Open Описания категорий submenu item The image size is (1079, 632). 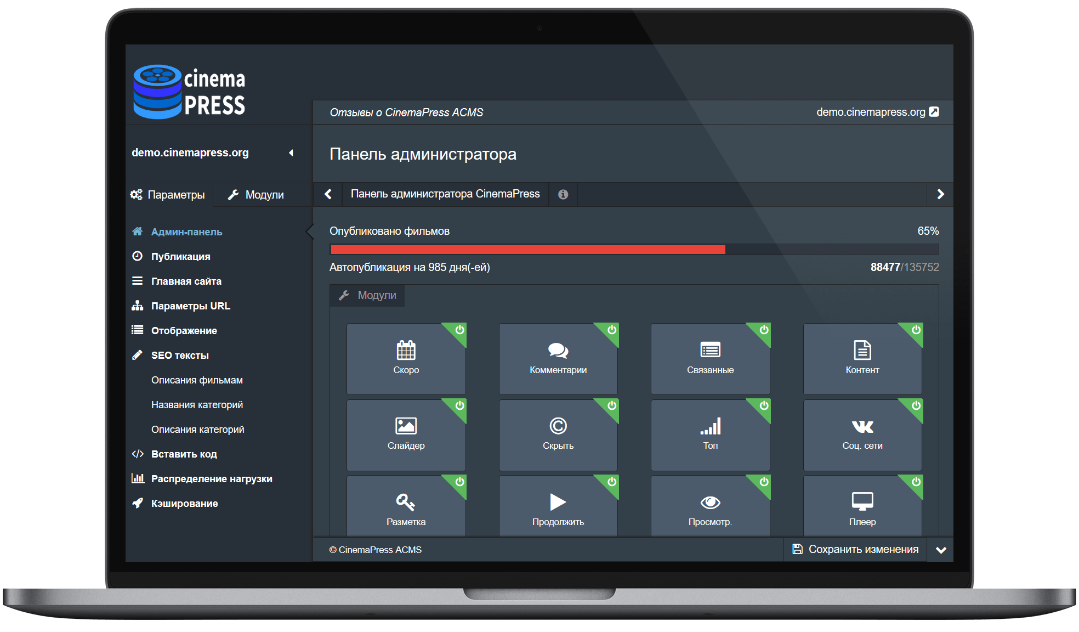[x=198, y=430]
